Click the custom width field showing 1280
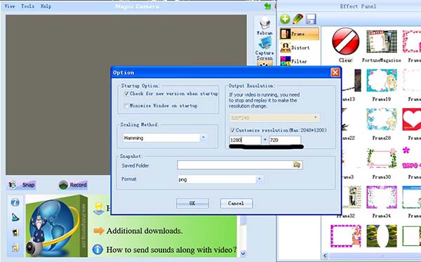The height and width of the screenshot is (262, 421). coord(245,140)
